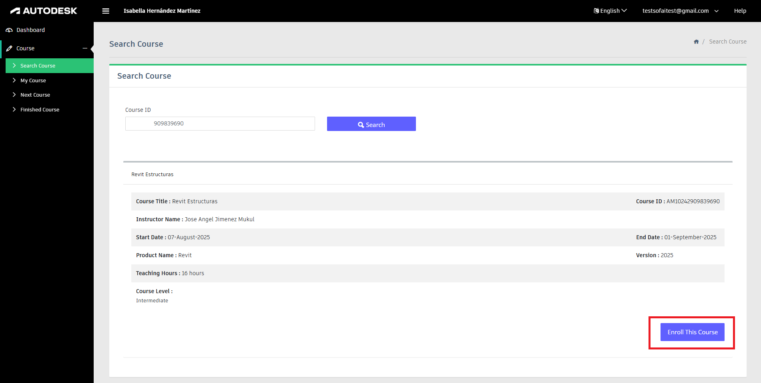
Task: Select Search Course in sidebar
Action: point(50,65)
